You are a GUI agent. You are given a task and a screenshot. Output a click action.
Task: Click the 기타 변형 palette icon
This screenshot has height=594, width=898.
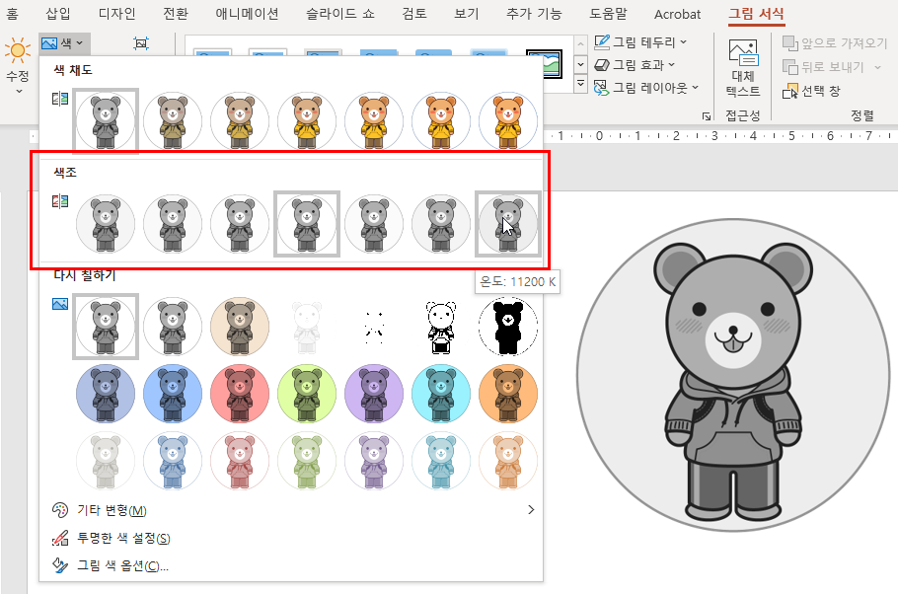[60, 510]
